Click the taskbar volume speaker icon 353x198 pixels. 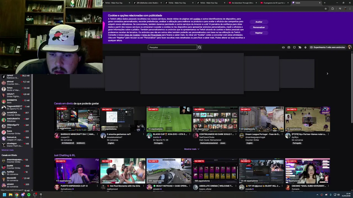tap(339, 195)
